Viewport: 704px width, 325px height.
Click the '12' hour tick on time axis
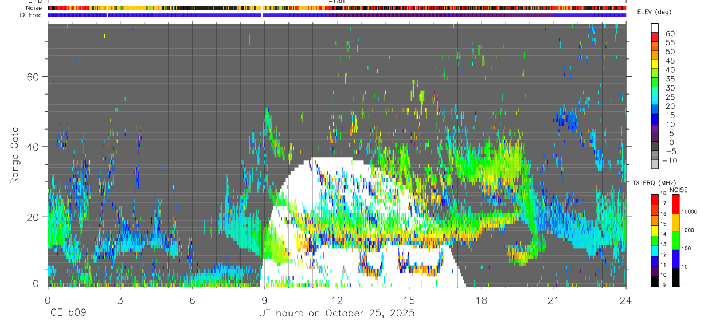pyautogui.click(x=337, y=300)
